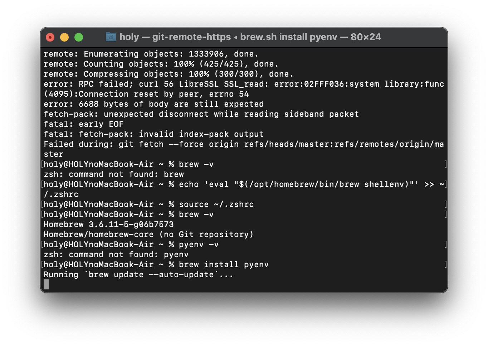This screenshot has height=346, width=488.
Task: Click the tilde symbol in the active prompt
Action: [x=161, y=264]
